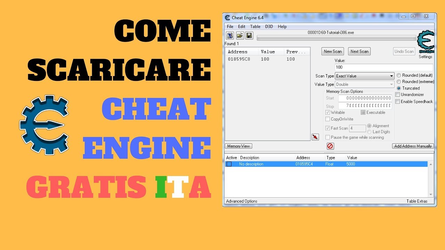Image resolution: width=445 pixels, height=250 pixels.
Task: Toggle the Writable checkbox
Action: 327,112
